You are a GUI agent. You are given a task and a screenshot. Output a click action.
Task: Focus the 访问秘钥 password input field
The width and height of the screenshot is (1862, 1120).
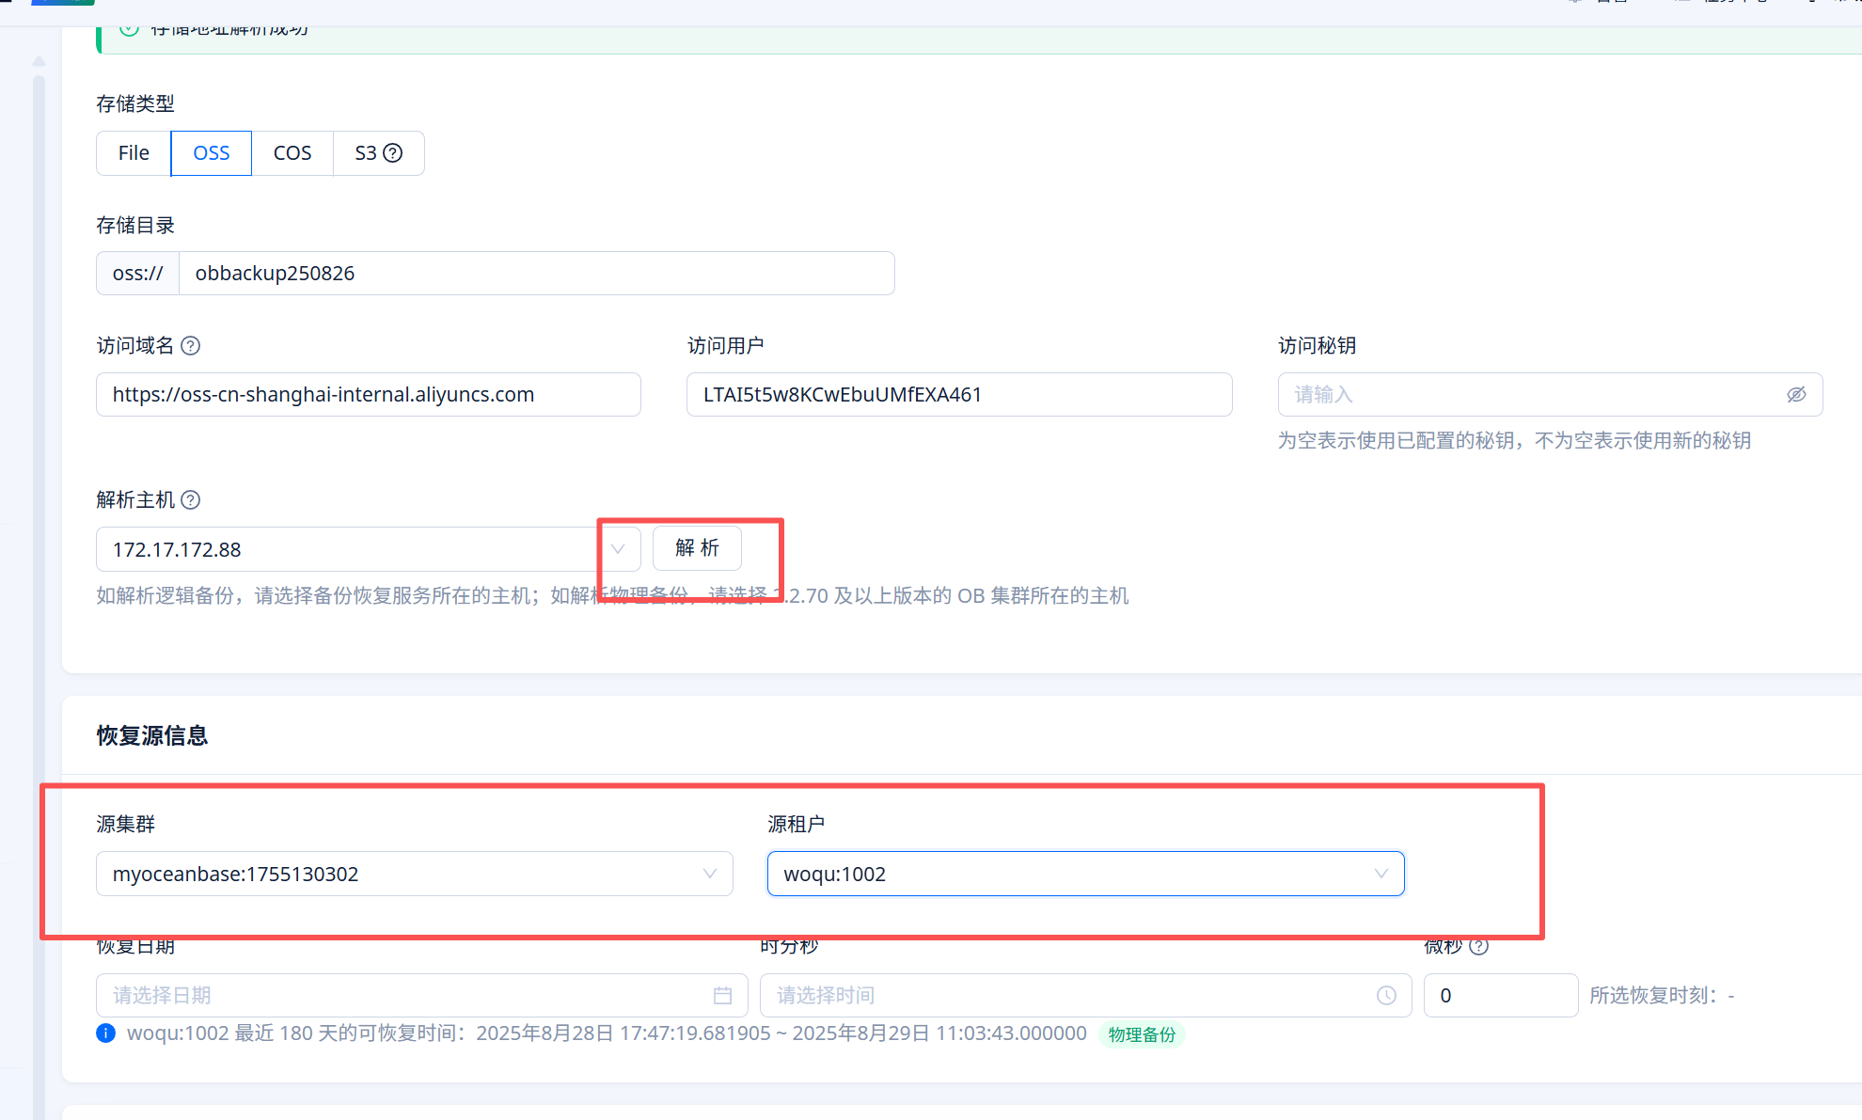(1550, 395)
